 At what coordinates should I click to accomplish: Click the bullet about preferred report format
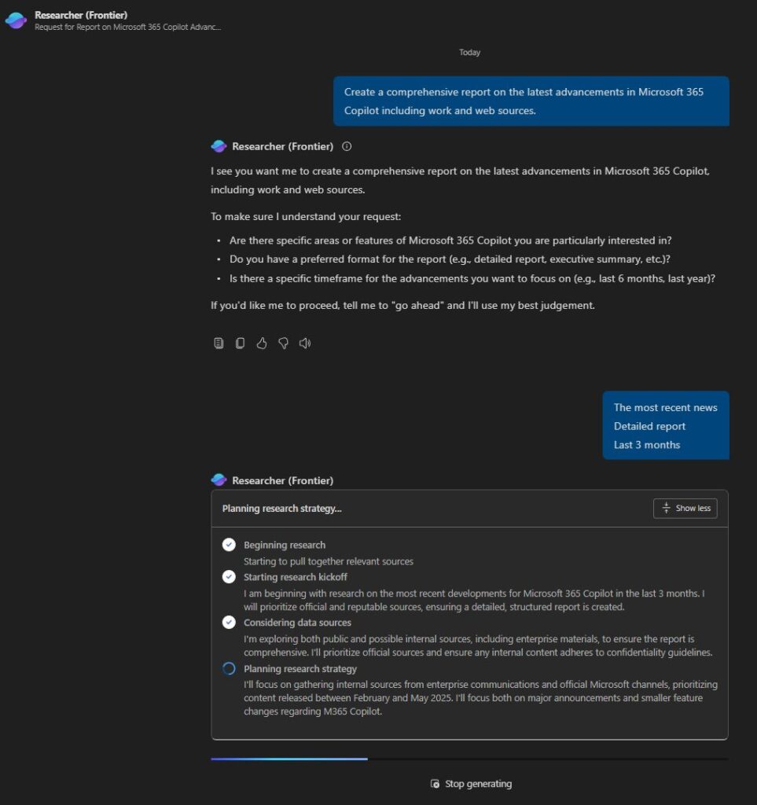point(450,259)
